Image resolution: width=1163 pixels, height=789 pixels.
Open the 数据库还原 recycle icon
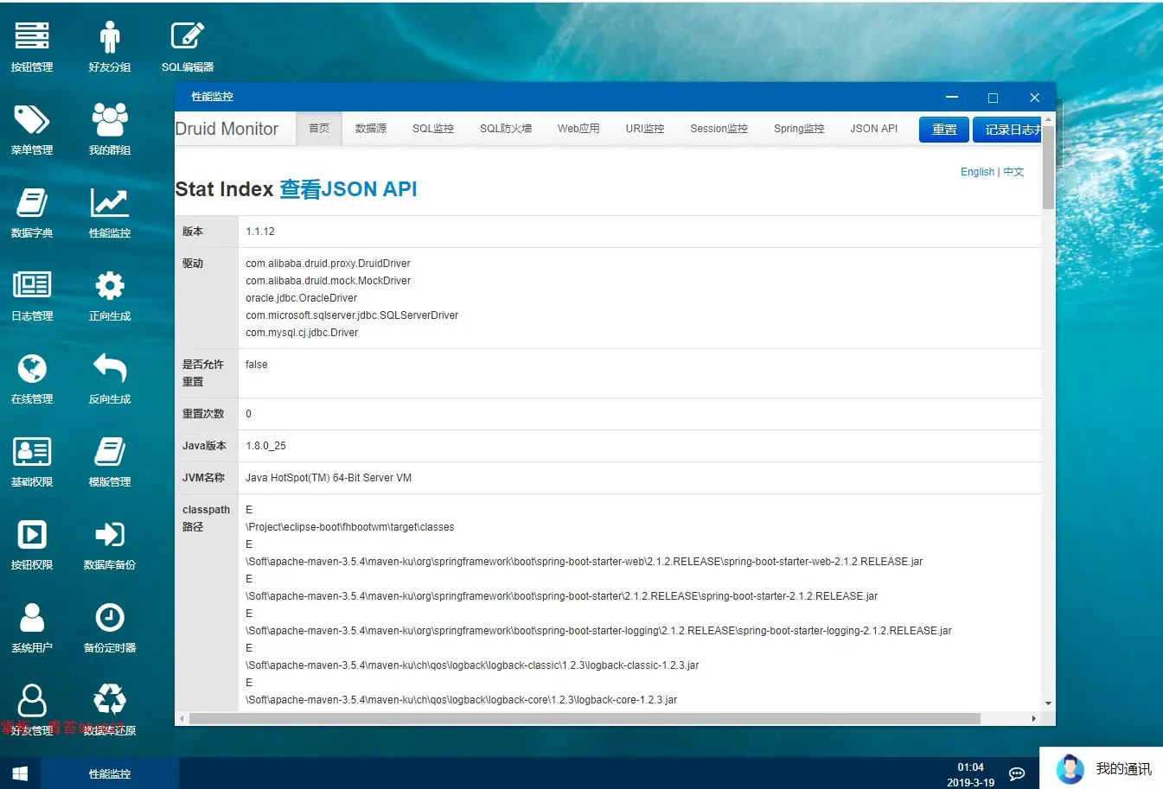110,709
